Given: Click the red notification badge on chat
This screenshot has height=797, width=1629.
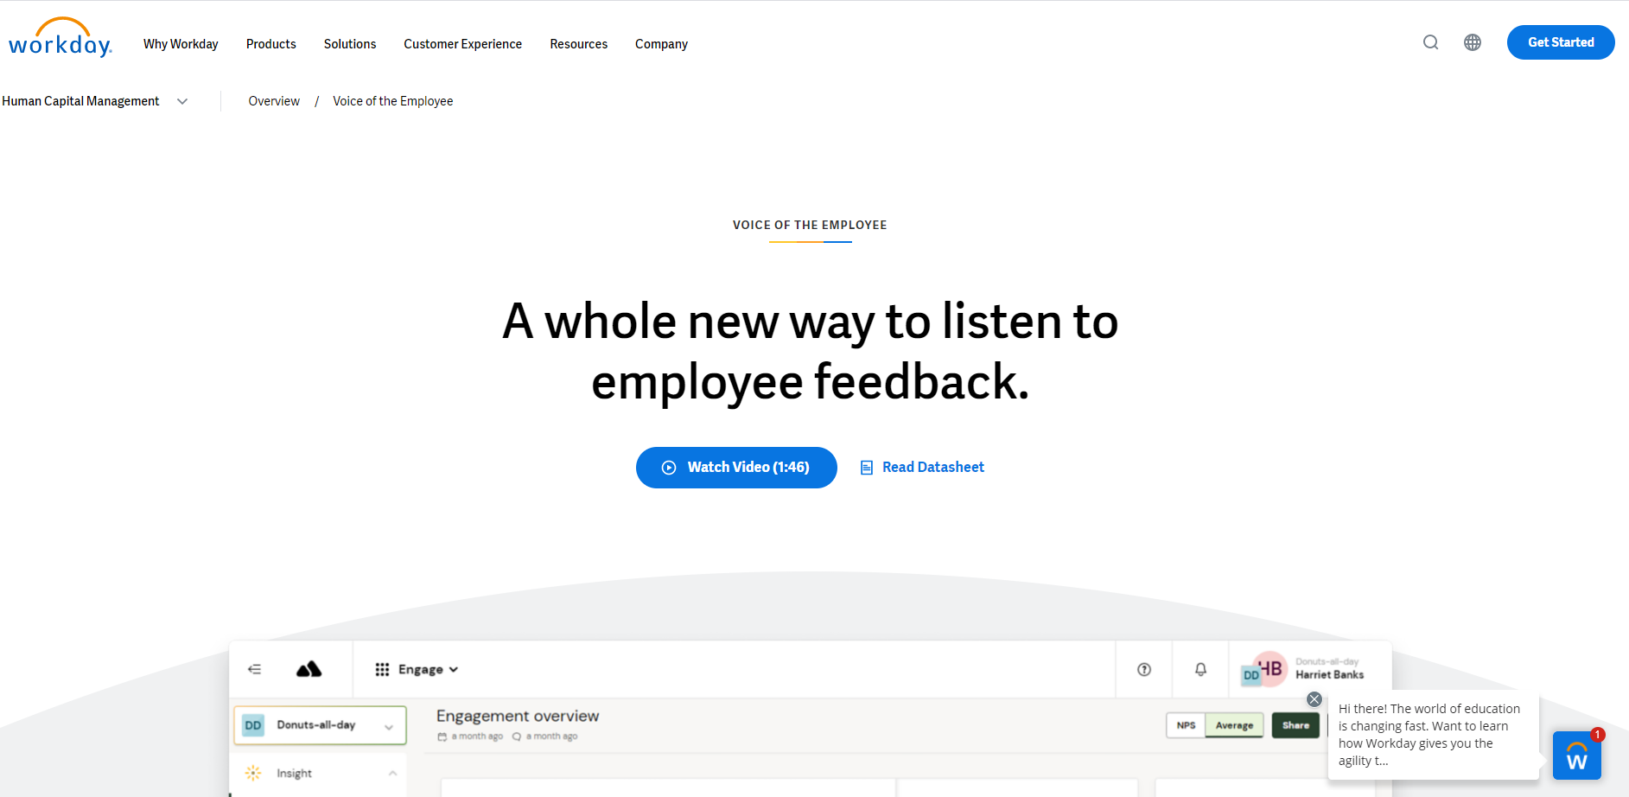Looking at the screenshot, I should click(x=1598, y=735).
